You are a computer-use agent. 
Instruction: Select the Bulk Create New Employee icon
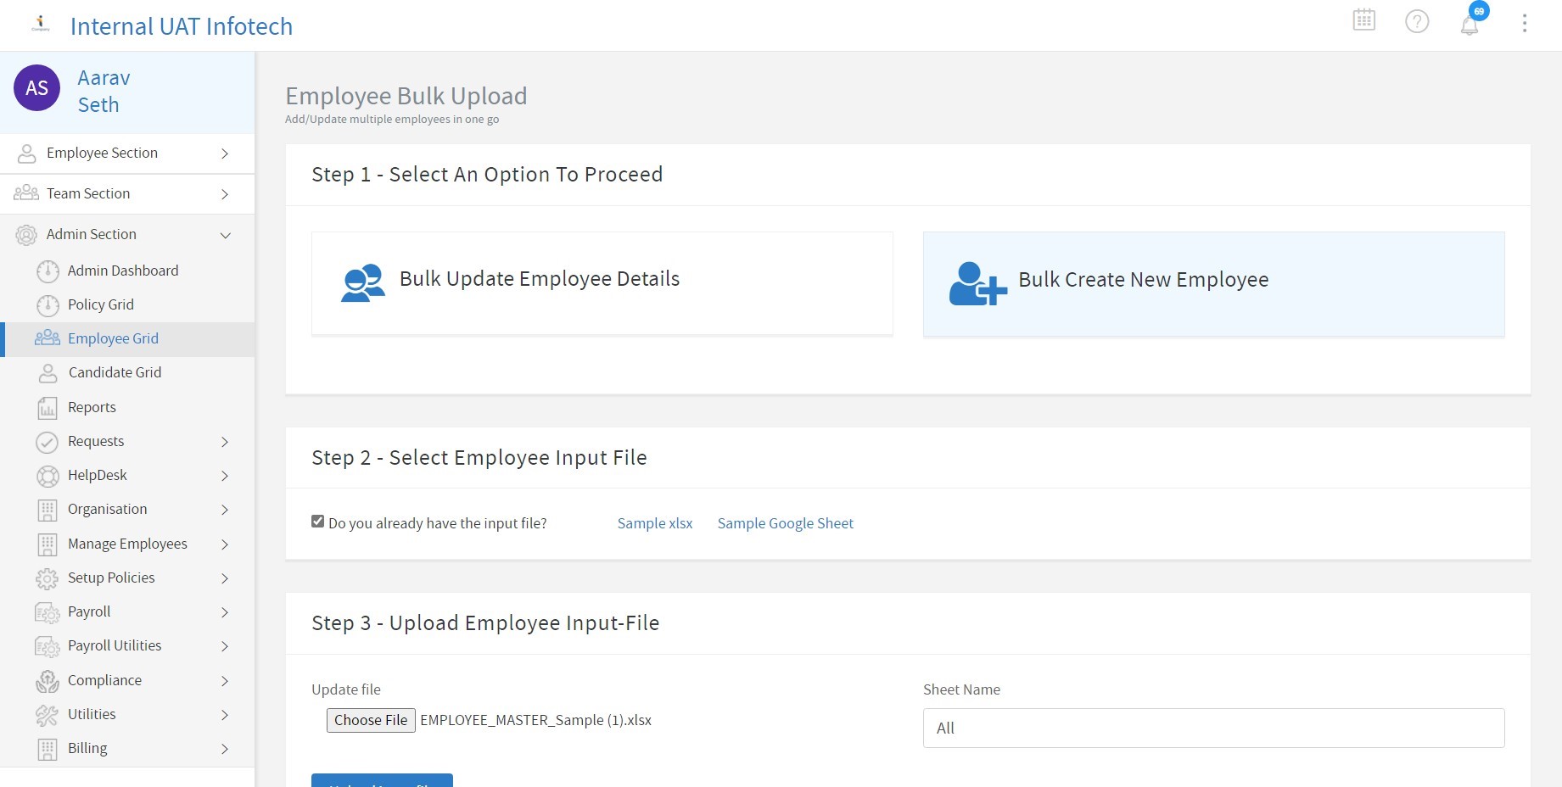(976, 284)
